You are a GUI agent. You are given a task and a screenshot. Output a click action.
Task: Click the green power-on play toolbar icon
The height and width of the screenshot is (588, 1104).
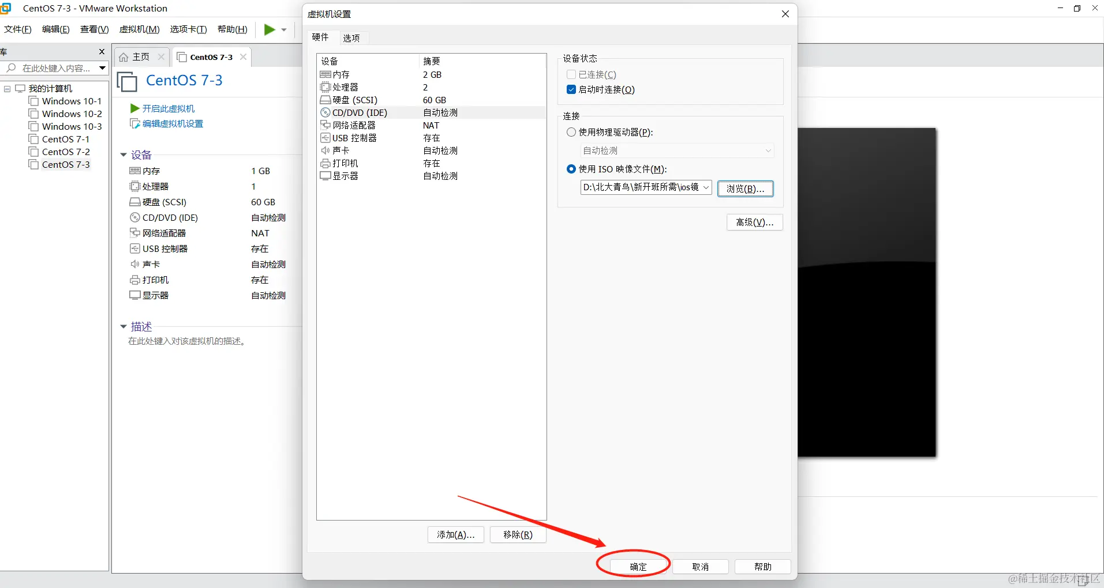270,29
